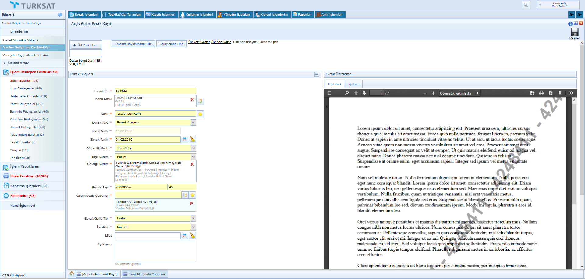The height and width of the screenshot is (279, 585).
Task: Open calendar picker for Evrak Tarihi
Action: click(x=184, y=140)
